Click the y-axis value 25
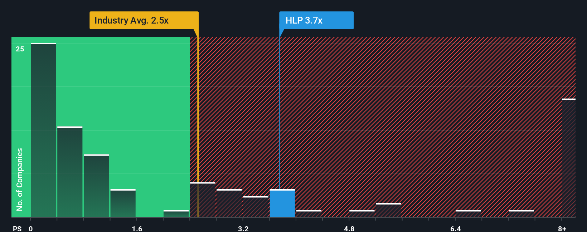This screenshot has width=587, height=232. point(20,49)
